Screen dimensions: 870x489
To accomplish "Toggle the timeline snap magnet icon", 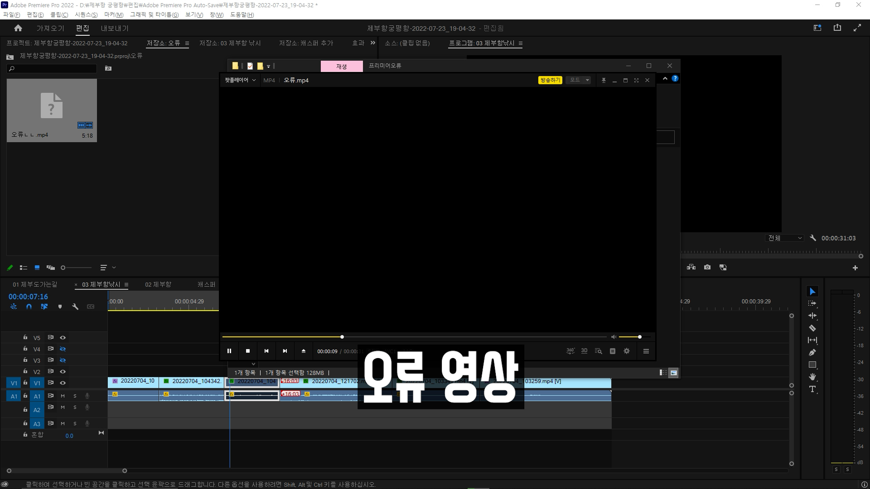I will pyautogui.click(x=29, y=307).
